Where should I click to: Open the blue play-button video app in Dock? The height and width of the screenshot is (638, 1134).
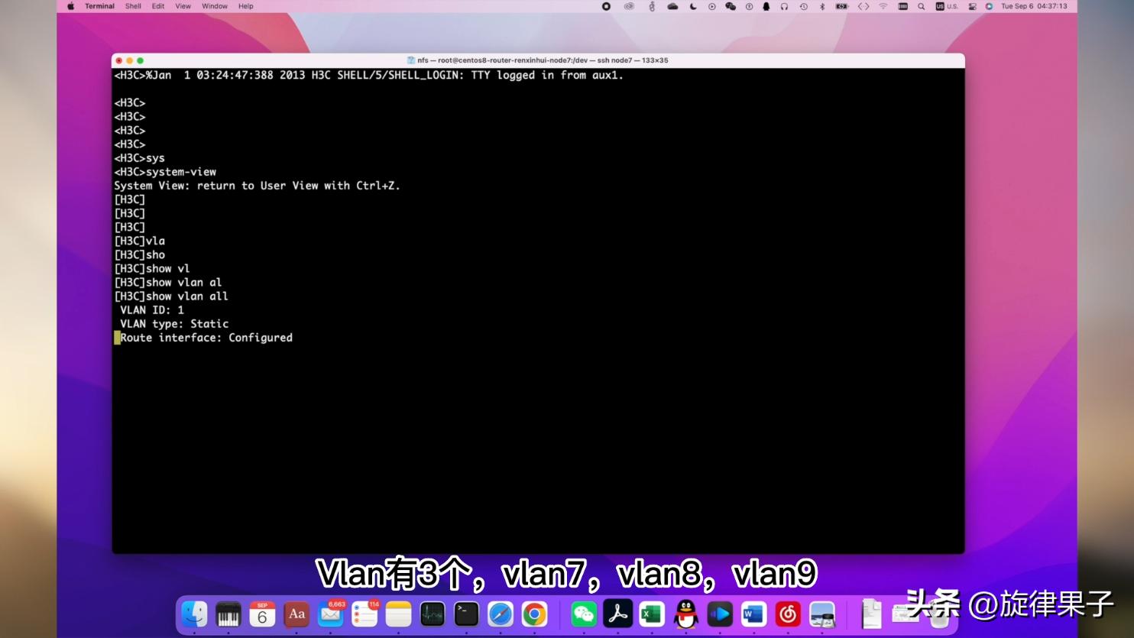[x=720, y=614]
